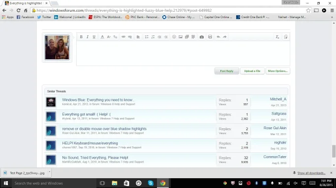Toggle italic formatting in the reply editor
The image size is (336, 188).
pyautogui.click(x=88, y=37)
